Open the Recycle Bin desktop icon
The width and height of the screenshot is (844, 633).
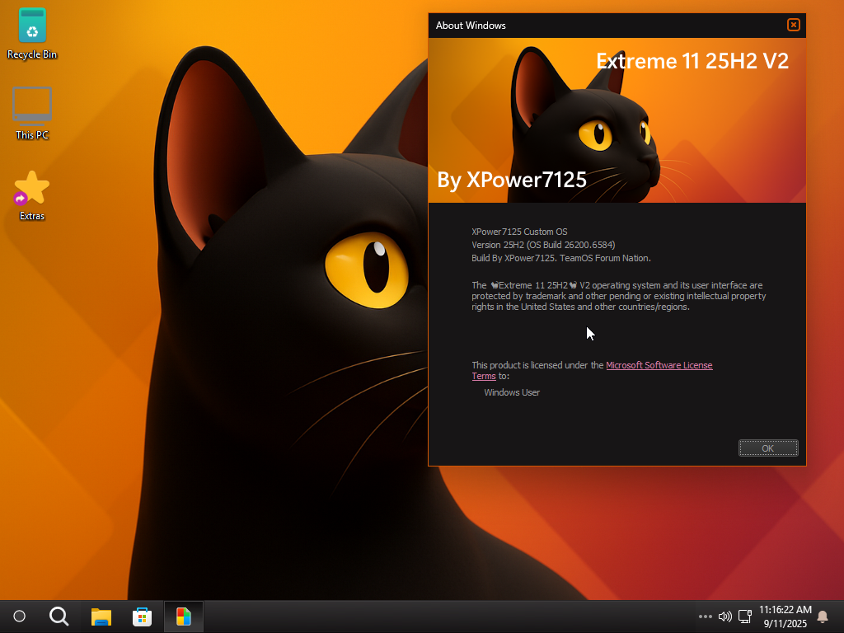32,33
